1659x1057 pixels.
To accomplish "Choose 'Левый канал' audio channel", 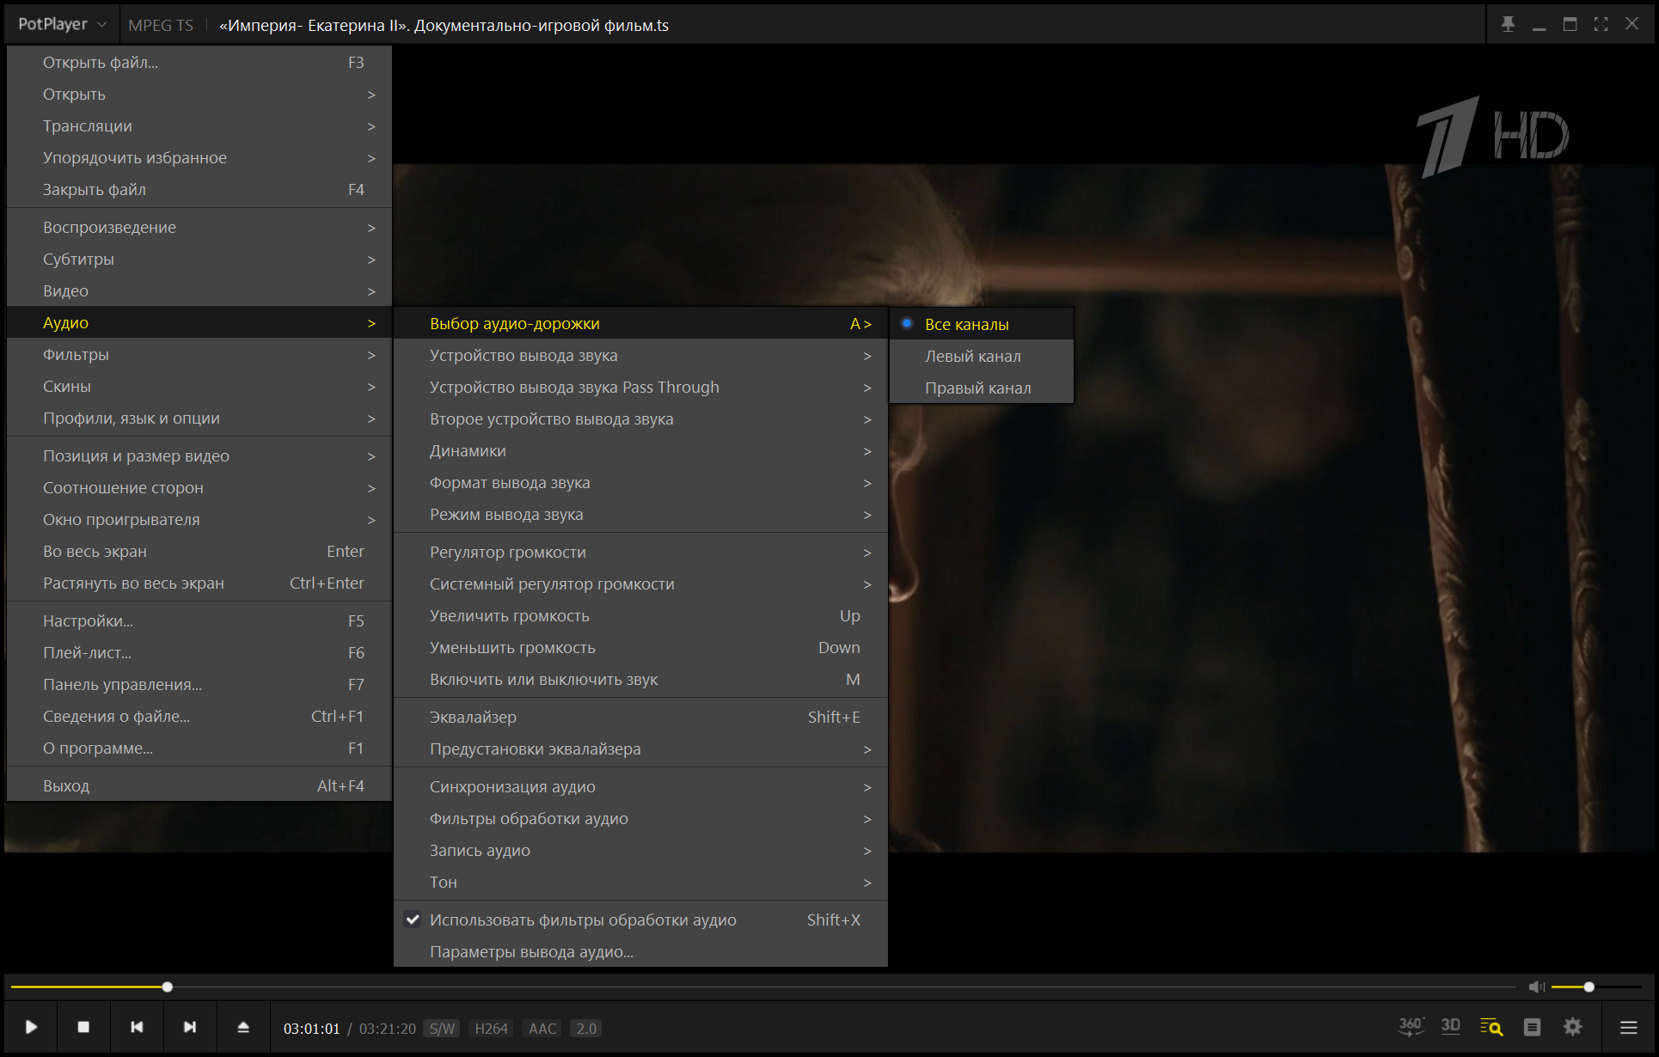I will click(x=972, y=356).
